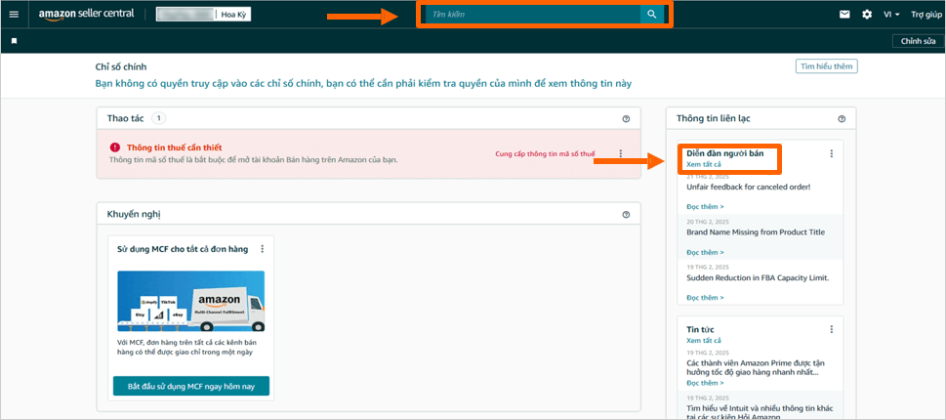The image size is (946, 420).
Task: Click the Chỉ số chính heading
Action: [x=121, y=67]
